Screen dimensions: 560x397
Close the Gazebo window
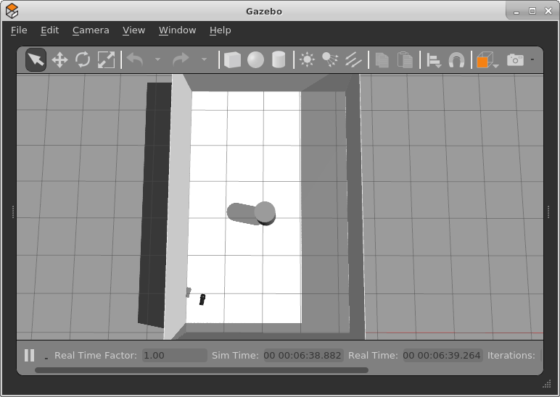548,11
